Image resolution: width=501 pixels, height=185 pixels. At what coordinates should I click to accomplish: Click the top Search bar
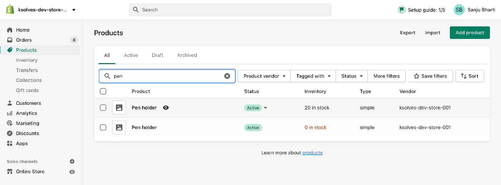[230, 10]
